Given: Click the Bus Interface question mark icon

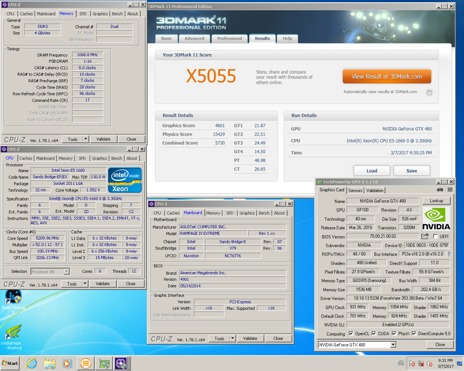Looking at the screenshot, I should 449,254.
